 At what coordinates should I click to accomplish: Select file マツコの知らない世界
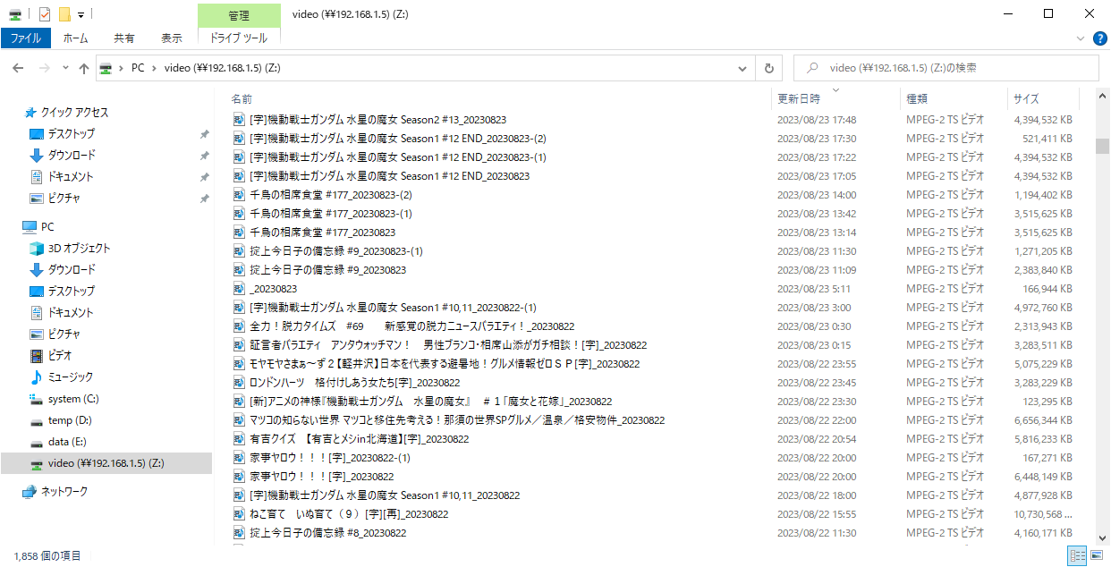coord(457,420)
